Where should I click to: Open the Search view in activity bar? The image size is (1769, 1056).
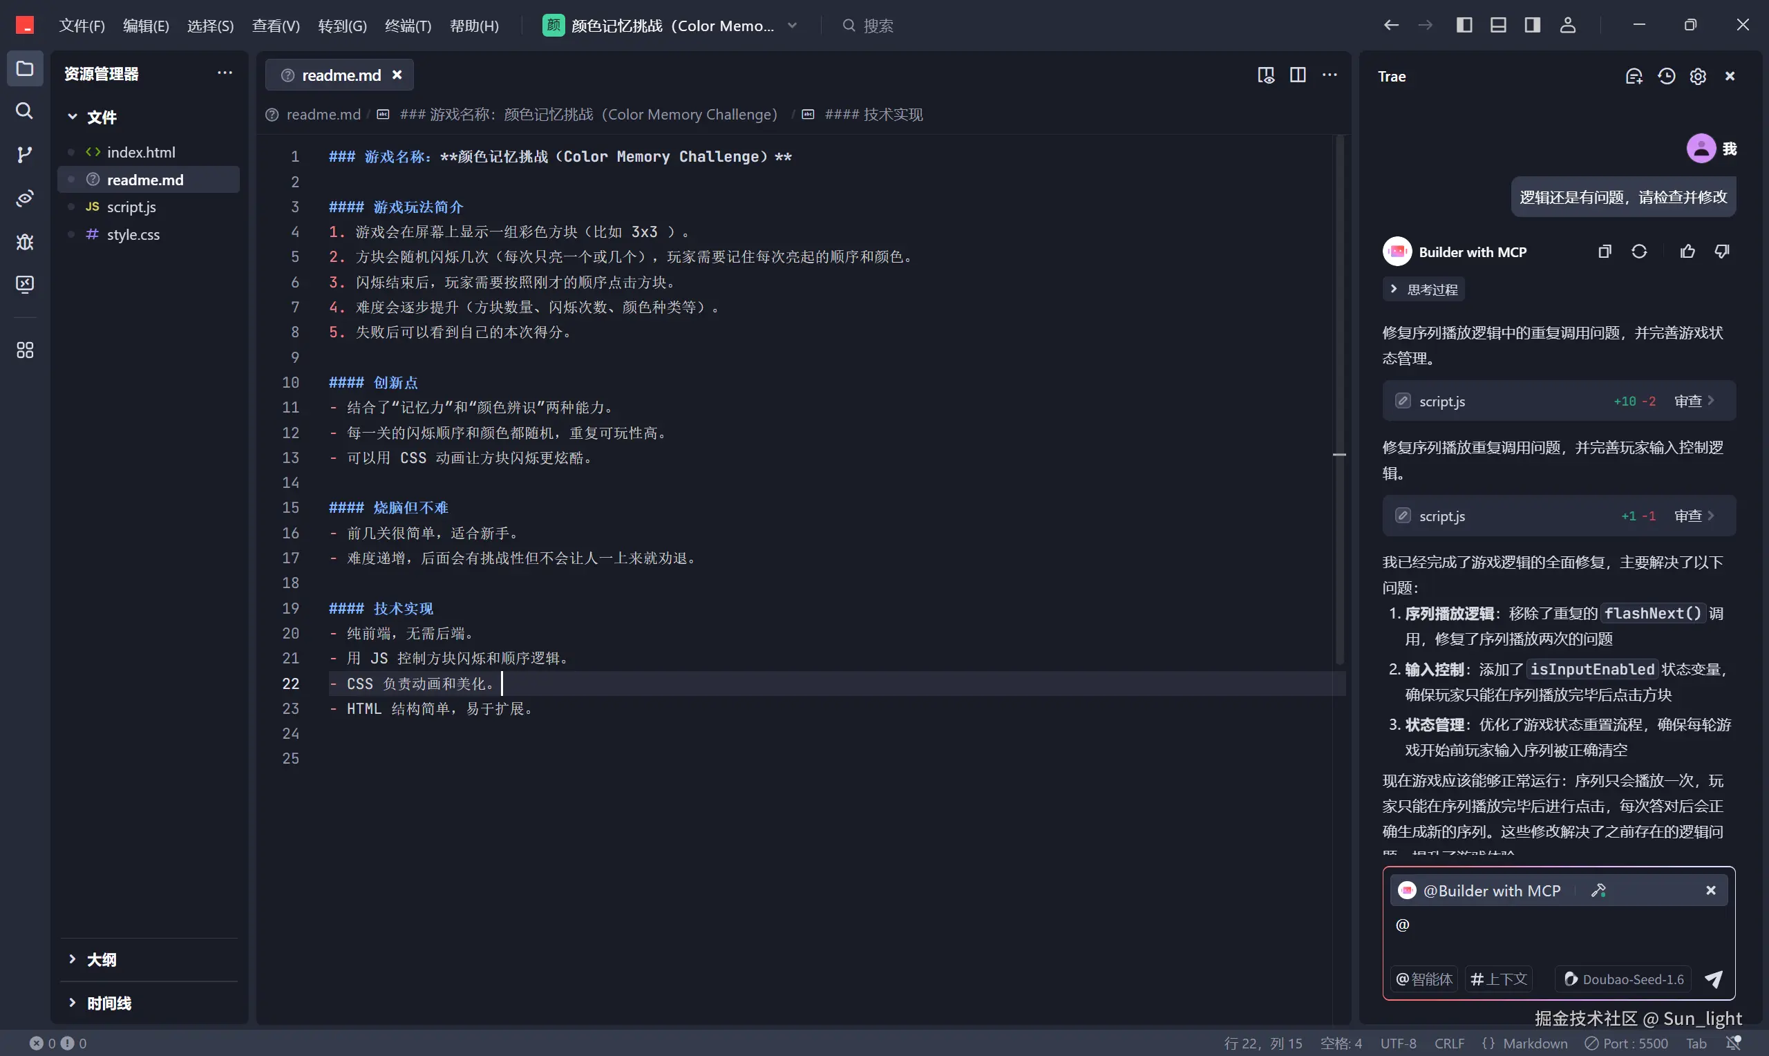24,111
